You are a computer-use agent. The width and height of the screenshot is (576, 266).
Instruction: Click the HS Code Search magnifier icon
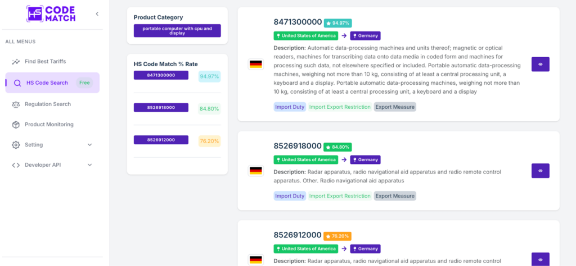point(17,83)
